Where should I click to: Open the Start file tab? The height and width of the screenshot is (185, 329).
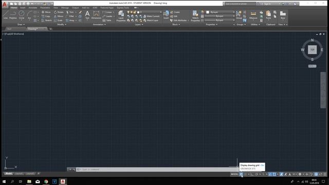[9, 29]
